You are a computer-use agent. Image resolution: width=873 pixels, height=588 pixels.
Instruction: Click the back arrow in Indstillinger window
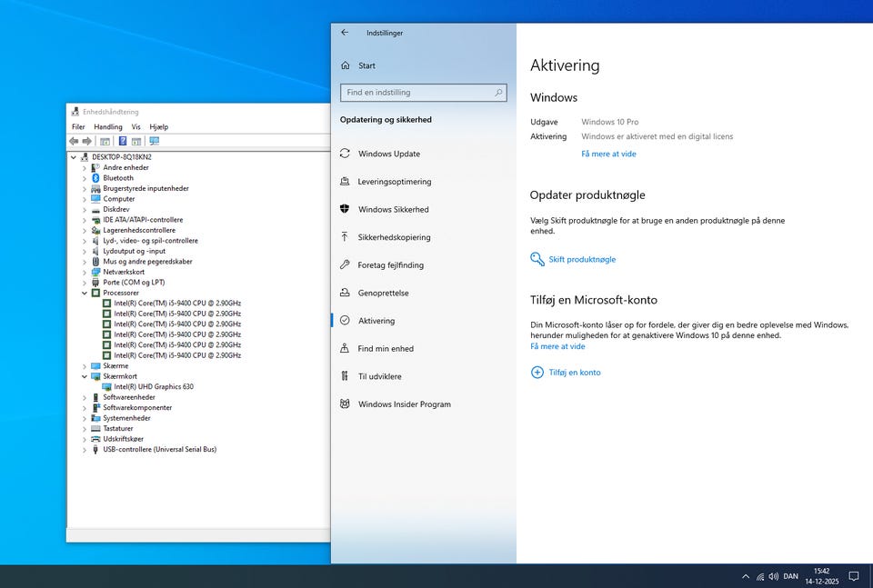345,33
